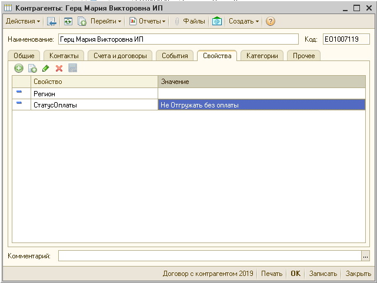Screen dimensions: 377x283
Task: Open the Действия dropdown menu
Action: pos(23,21)
